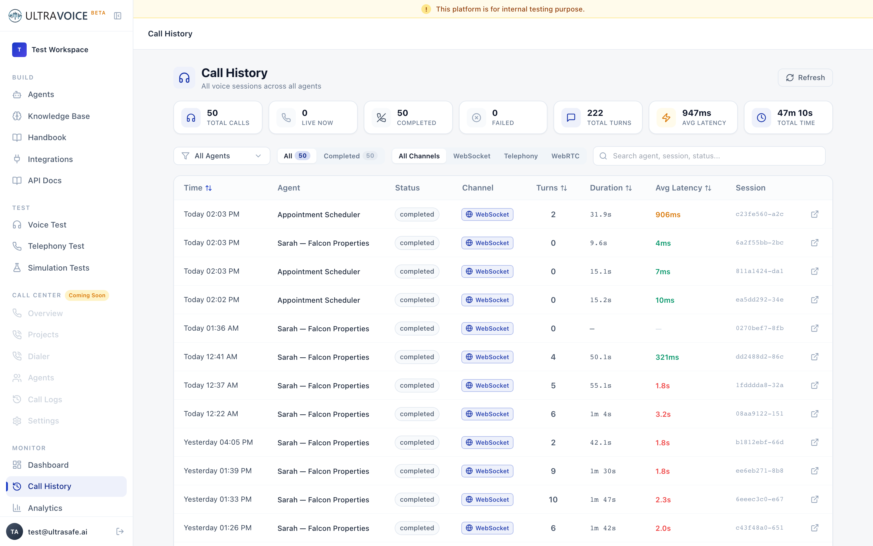Open session link for 1fdddda8-32a
Screen dimensions: 873x546
(814, 385)
